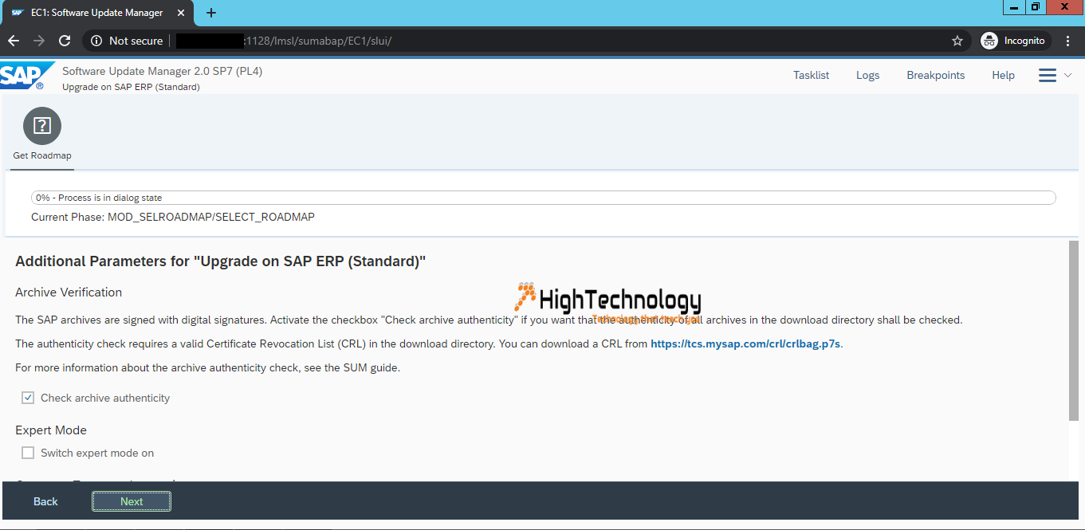Minimize the browser window

(1012, 7)
